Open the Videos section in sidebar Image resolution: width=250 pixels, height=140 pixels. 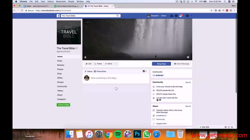click(x=60, y=91)
